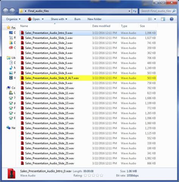Select highlighted Sales_Presentation_Audio_Slide_8_ALT.wav

pyautogui.click(x=88, y=78)
